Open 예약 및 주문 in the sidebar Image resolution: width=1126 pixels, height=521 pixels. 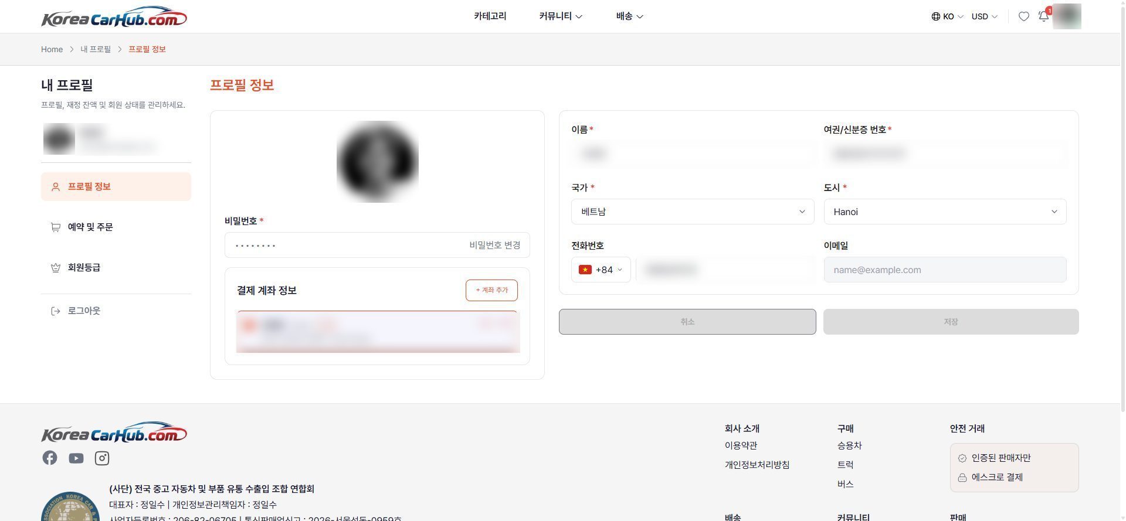tap(116, 227)
